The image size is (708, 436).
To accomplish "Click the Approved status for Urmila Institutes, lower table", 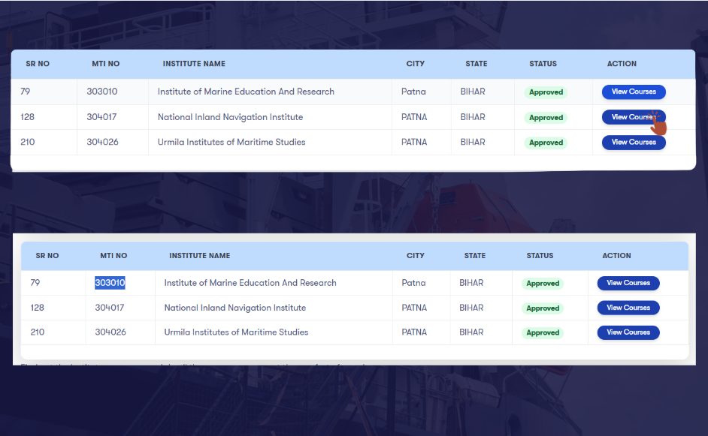I will coord(543,332).
